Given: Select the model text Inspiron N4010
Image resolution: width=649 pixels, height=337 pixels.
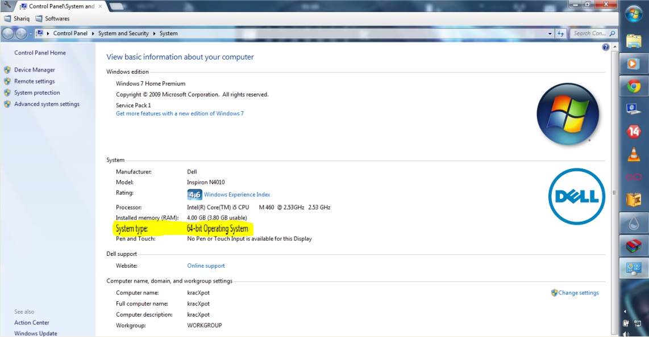Looking at the screenshot, I should [x=206, y=182].
